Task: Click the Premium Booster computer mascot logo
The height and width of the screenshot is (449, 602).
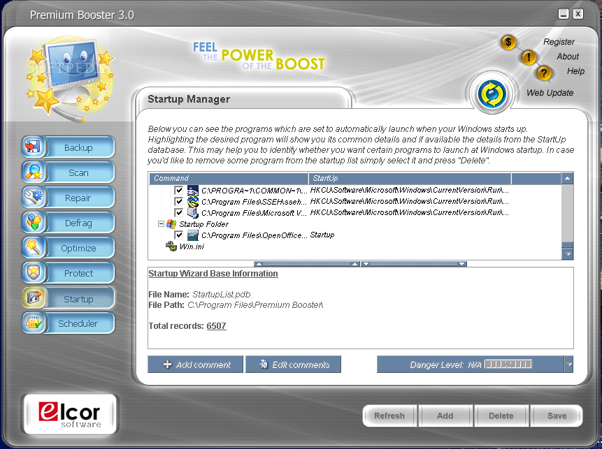Action: (69, 79)
